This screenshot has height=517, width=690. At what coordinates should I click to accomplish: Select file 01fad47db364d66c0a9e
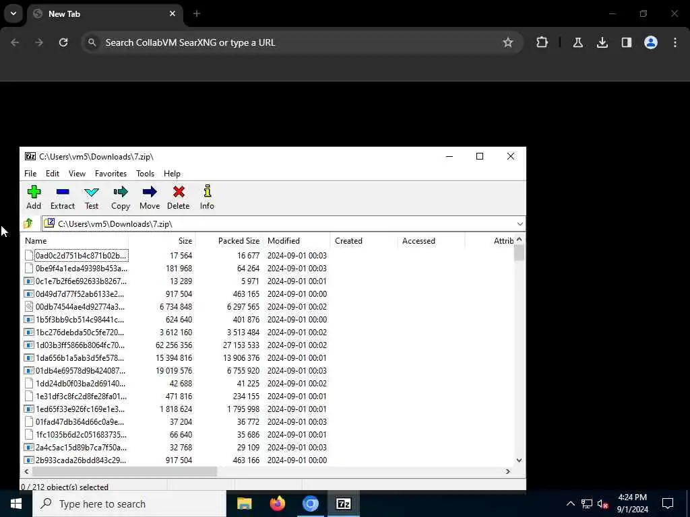pyautogui.click(x=80, y=421)
